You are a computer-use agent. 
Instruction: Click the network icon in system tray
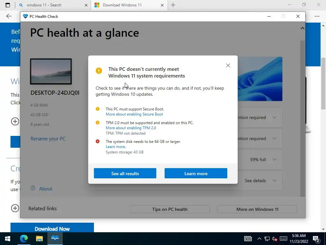[267, 239]
